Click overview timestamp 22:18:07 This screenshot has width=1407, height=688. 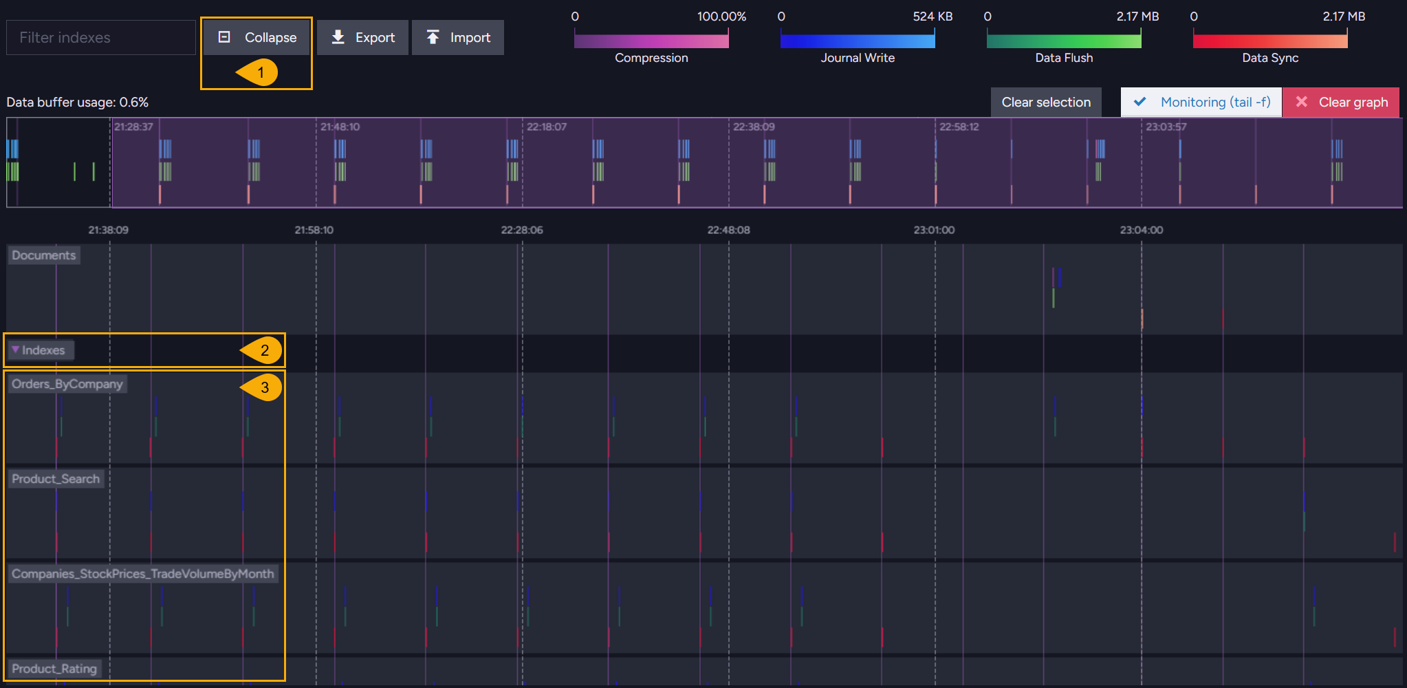pyautogui.click(x=547, y=127)
